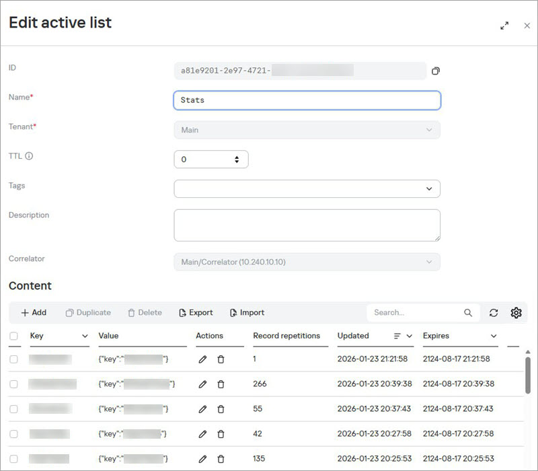The width and height of the screenshot is (538, 471).
Task: Check the row updated 20:39:38
Action: click(x=13, y=384)
